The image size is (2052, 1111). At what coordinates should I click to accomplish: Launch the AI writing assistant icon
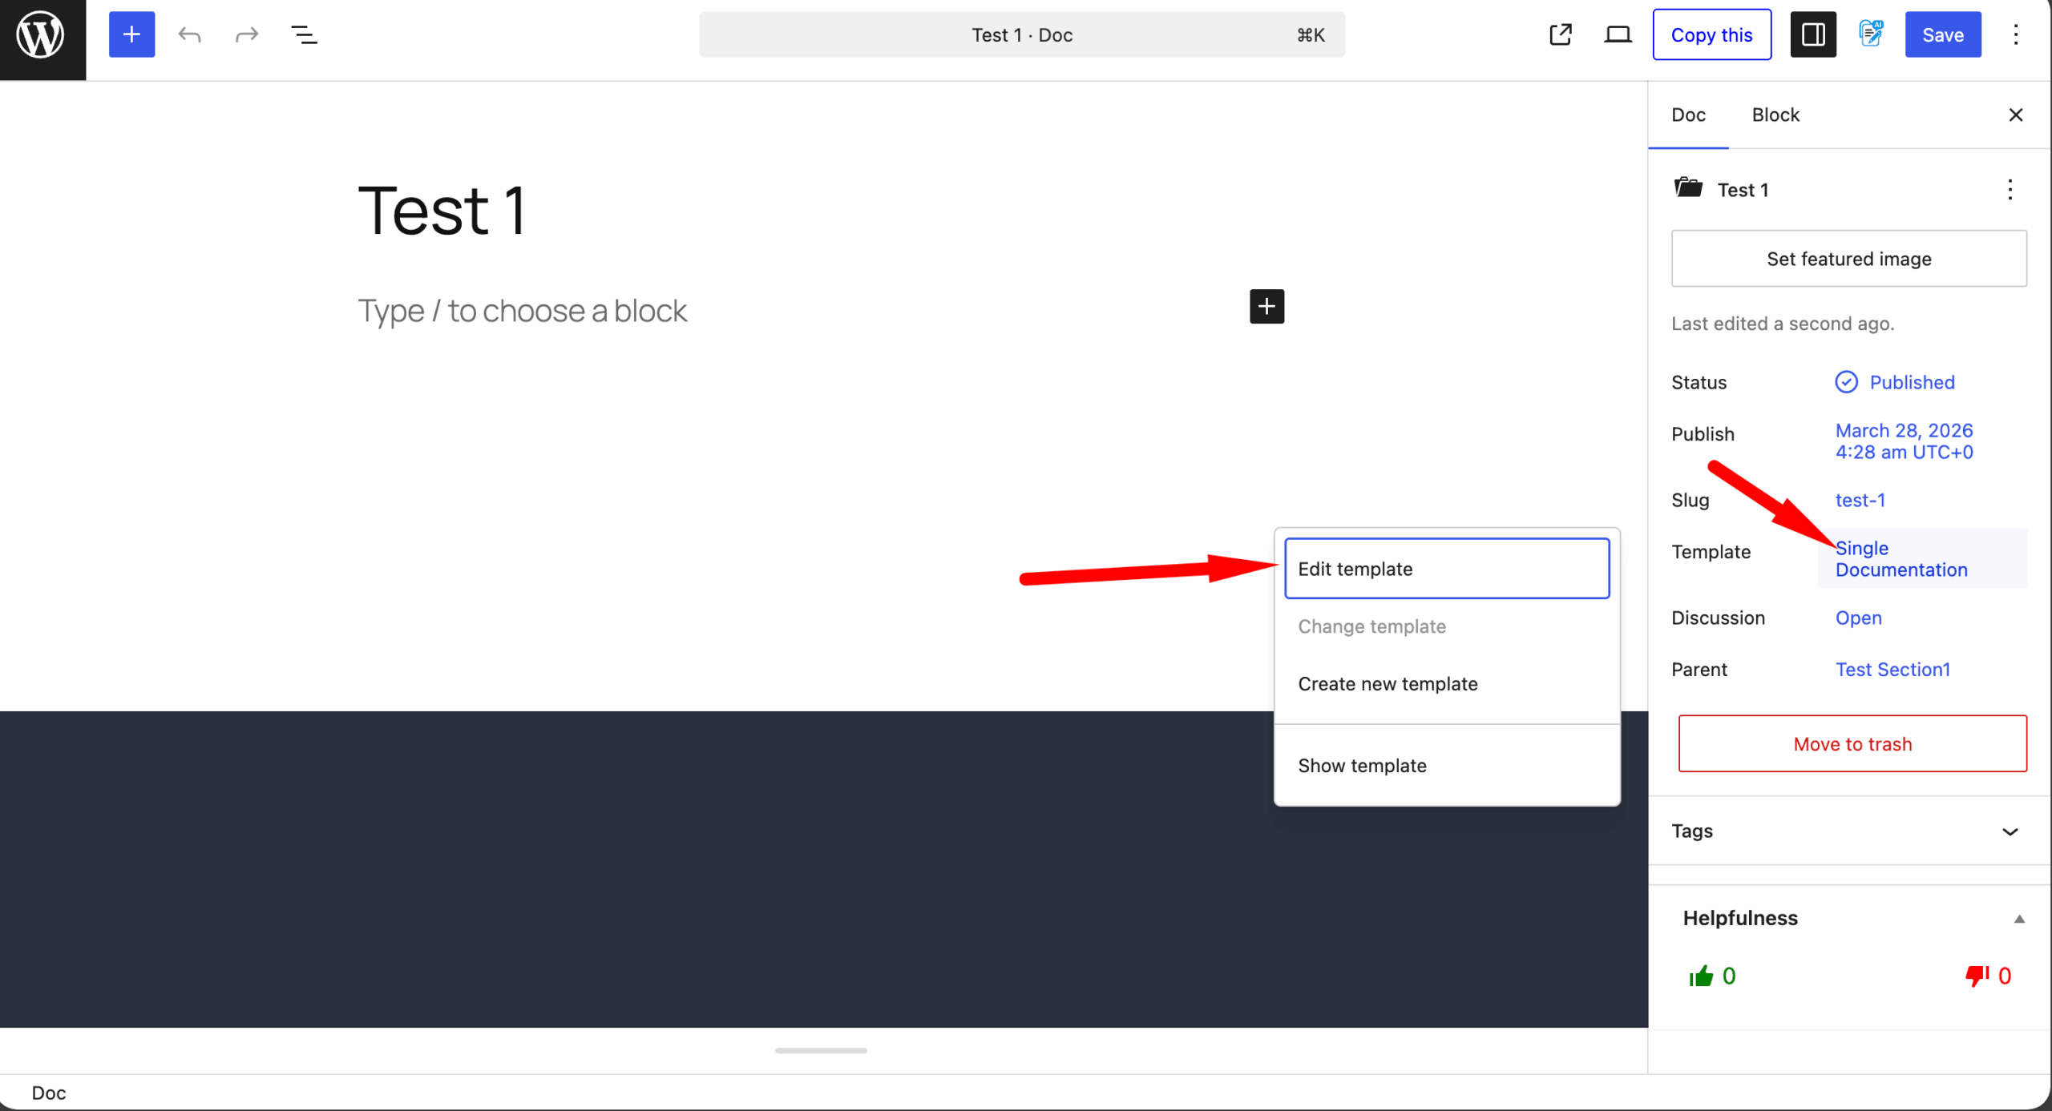click(x=1871, y=34)
